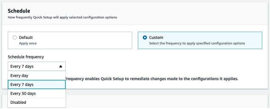270x109 pixels.
Task: Choose "Every 30 days" from the list
Action: pos(37,93)
